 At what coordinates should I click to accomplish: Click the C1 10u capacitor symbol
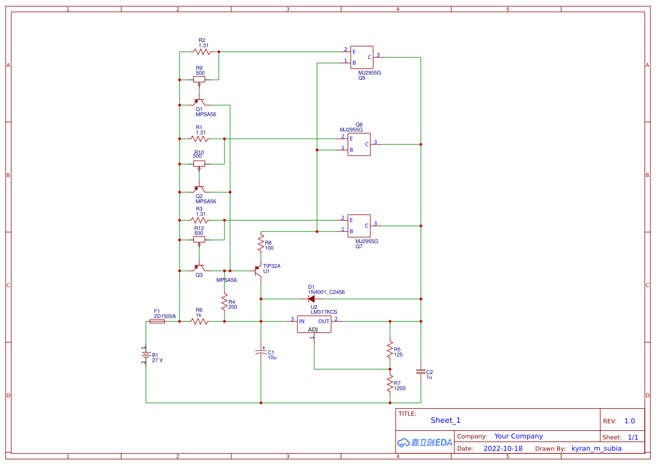pyautogui.click(x=261, y=353)
